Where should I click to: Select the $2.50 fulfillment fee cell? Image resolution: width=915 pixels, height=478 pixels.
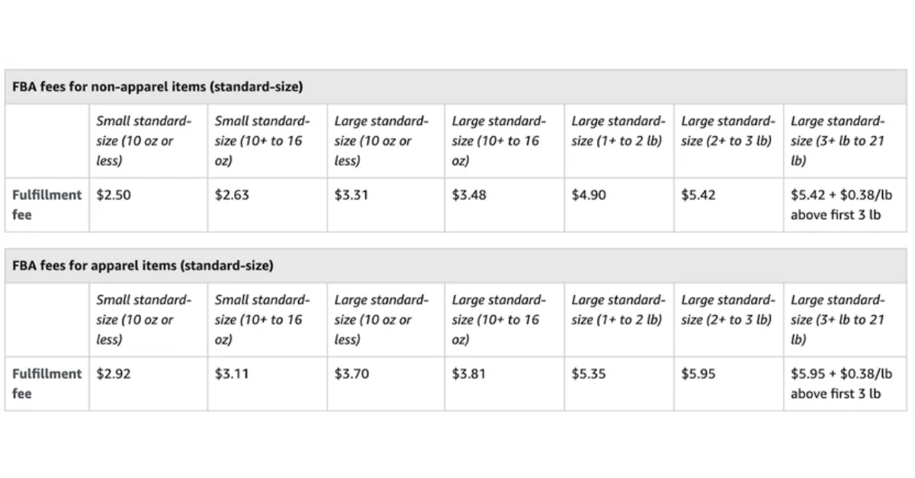click(x=114, y=195)
